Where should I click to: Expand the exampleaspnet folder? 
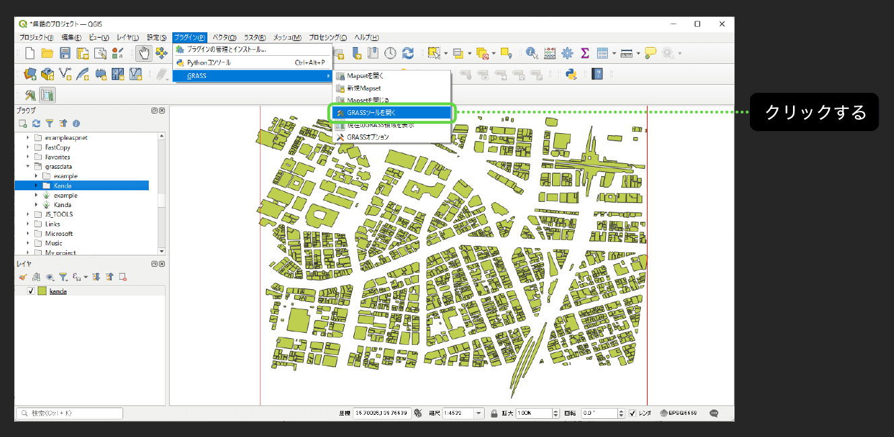pos(28,138)
